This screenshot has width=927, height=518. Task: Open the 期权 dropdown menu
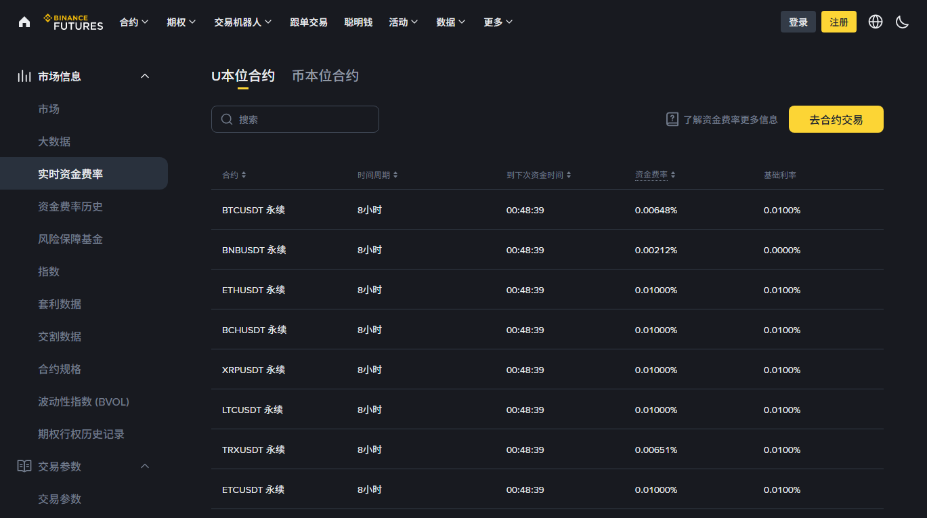point(181,22)
